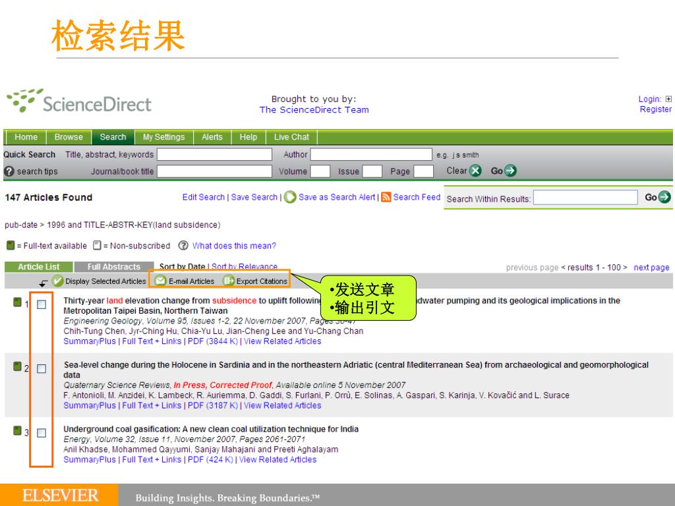Click the Title, abstract, keywords input field

tap(214, 154)
